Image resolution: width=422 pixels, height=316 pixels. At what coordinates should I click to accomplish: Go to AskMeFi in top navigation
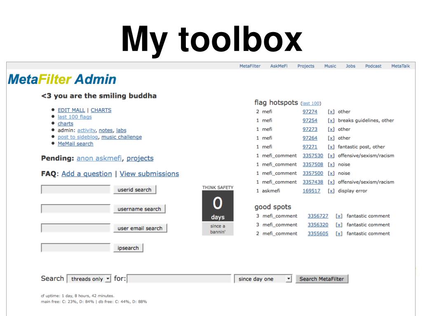(x=279, y=66)
